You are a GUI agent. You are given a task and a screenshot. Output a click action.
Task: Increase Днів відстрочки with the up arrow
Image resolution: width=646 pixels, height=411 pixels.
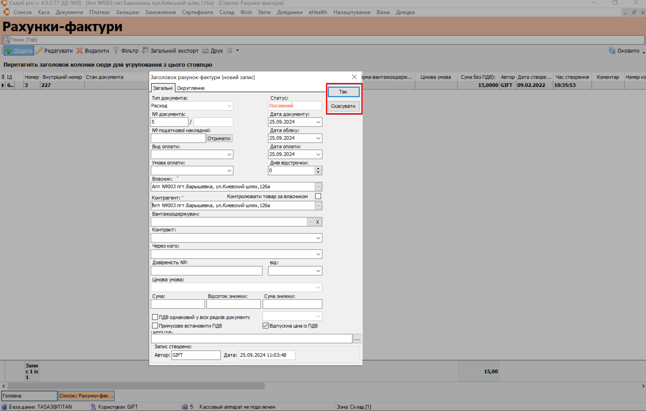(318, 168)
